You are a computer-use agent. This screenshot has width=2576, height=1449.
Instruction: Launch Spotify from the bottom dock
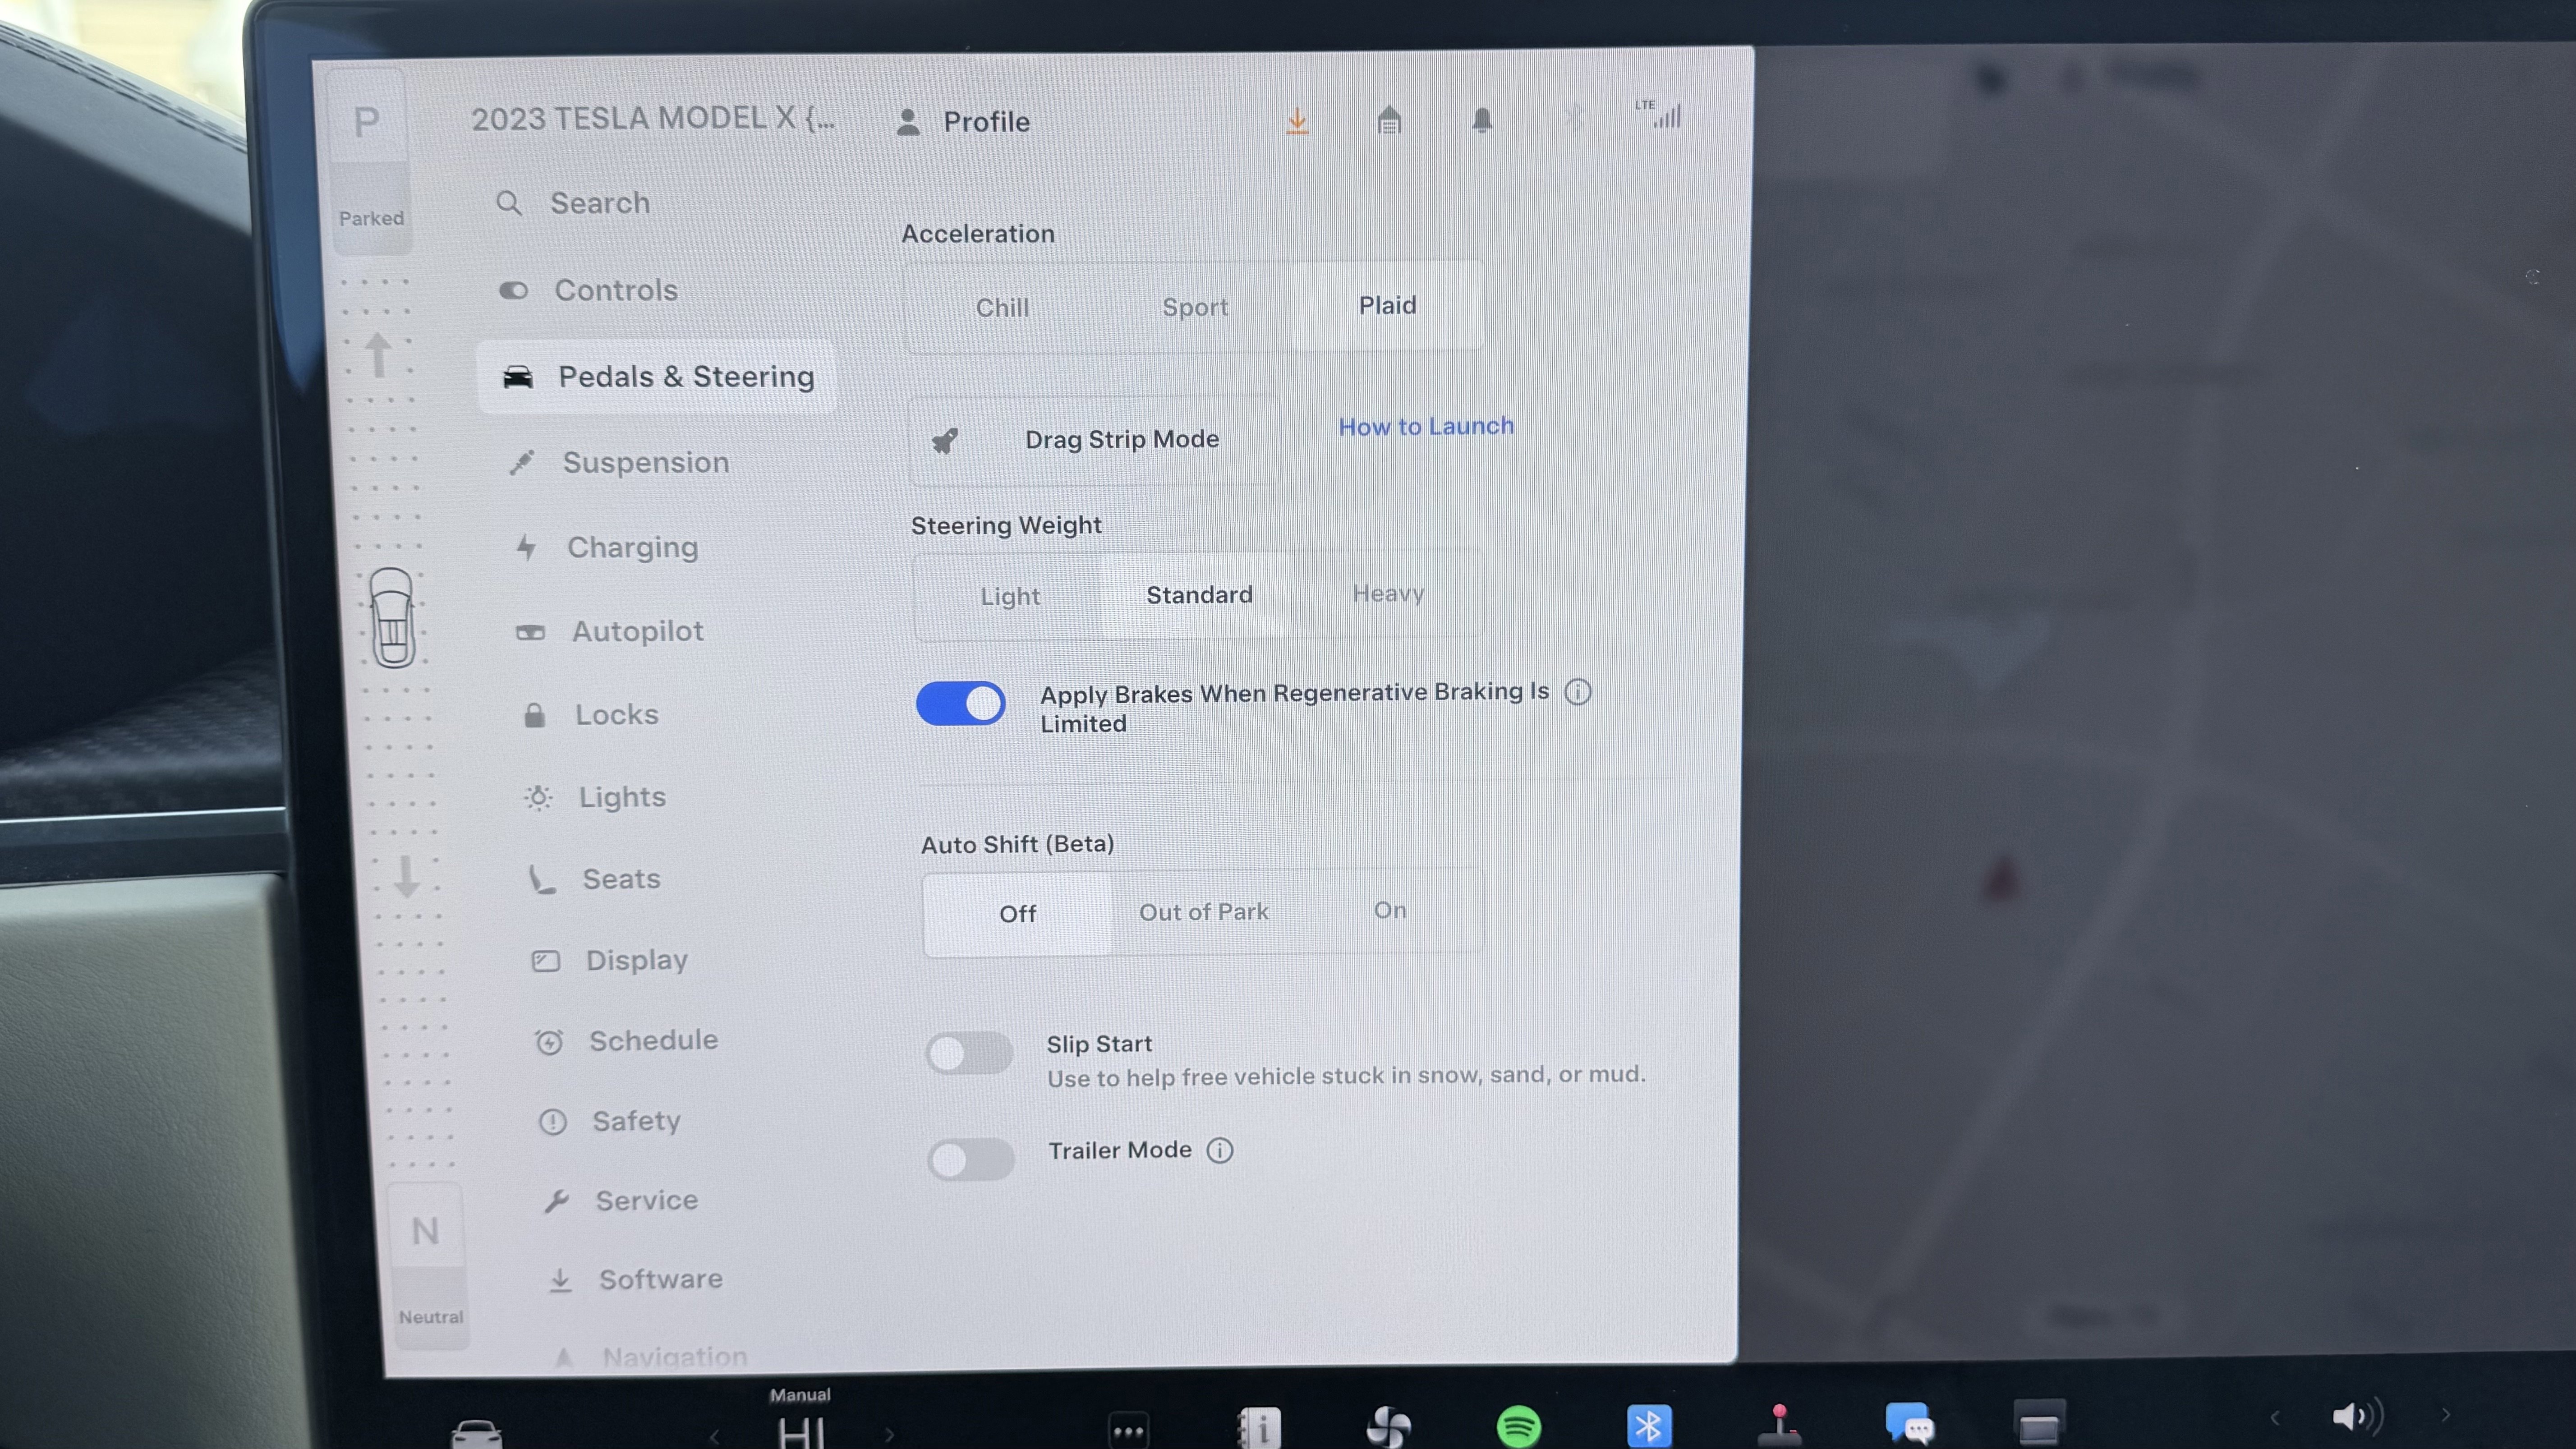[x=1518, y=1426]
